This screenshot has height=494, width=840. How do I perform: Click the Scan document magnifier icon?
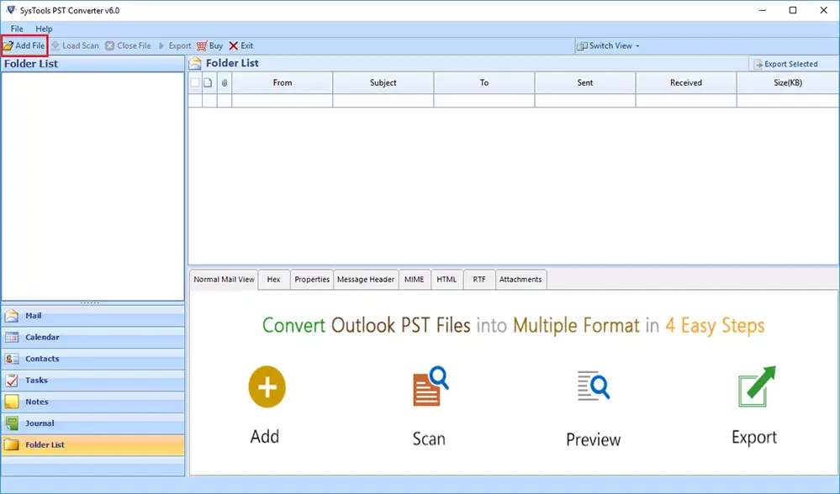(431, 386)
